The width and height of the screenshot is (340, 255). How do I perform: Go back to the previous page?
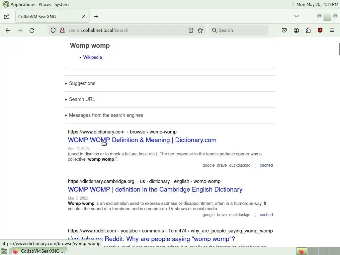8,30
